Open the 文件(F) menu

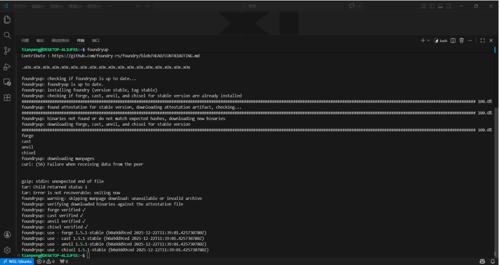[20, 6]
